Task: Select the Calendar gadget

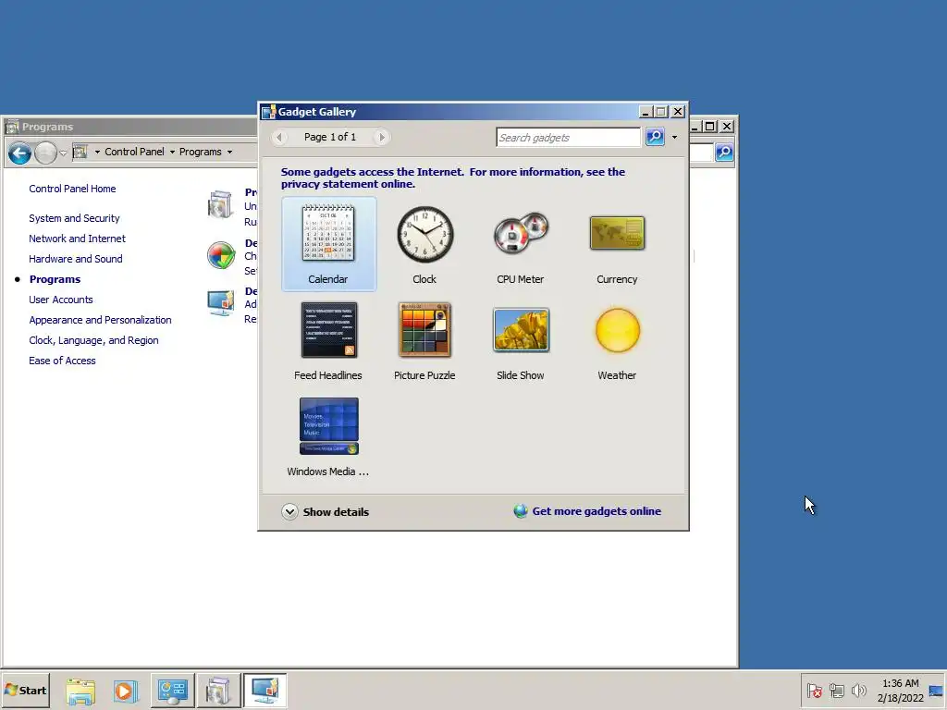Action: [x=328, y=244]
